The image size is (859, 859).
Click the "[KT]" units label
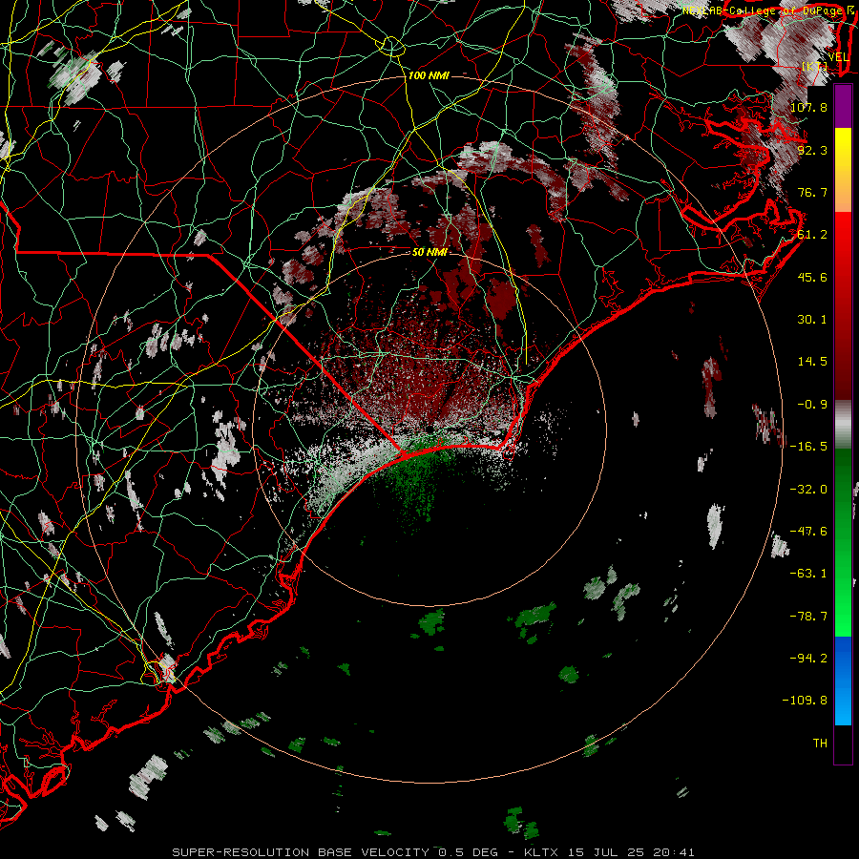(815, 67)
